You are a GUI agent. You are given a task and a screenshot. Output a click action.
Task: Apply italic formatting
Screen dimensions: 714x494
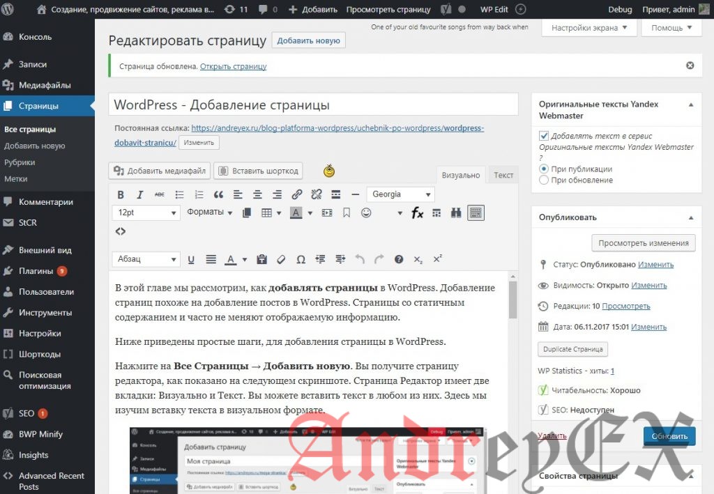(139, 194)
